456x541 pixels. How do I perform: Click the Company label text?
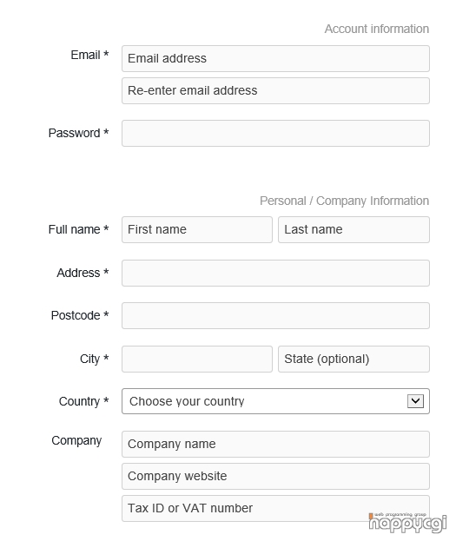[x=76, y=441]
